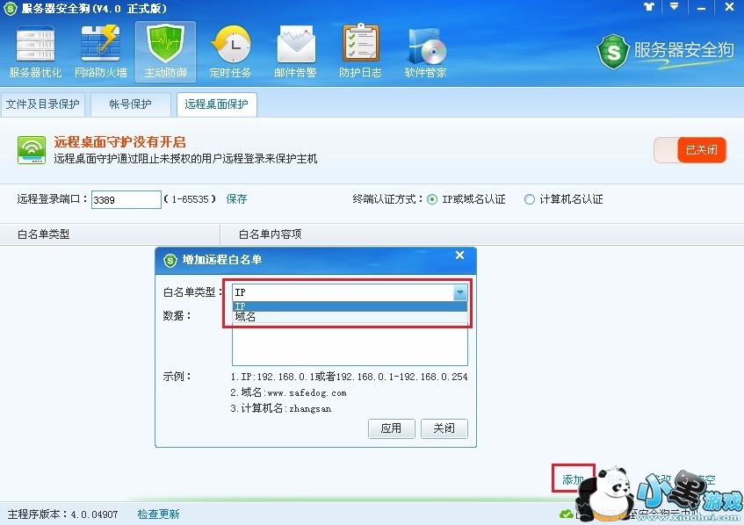Click the 远程登录端口 input field

coord(126,199)
